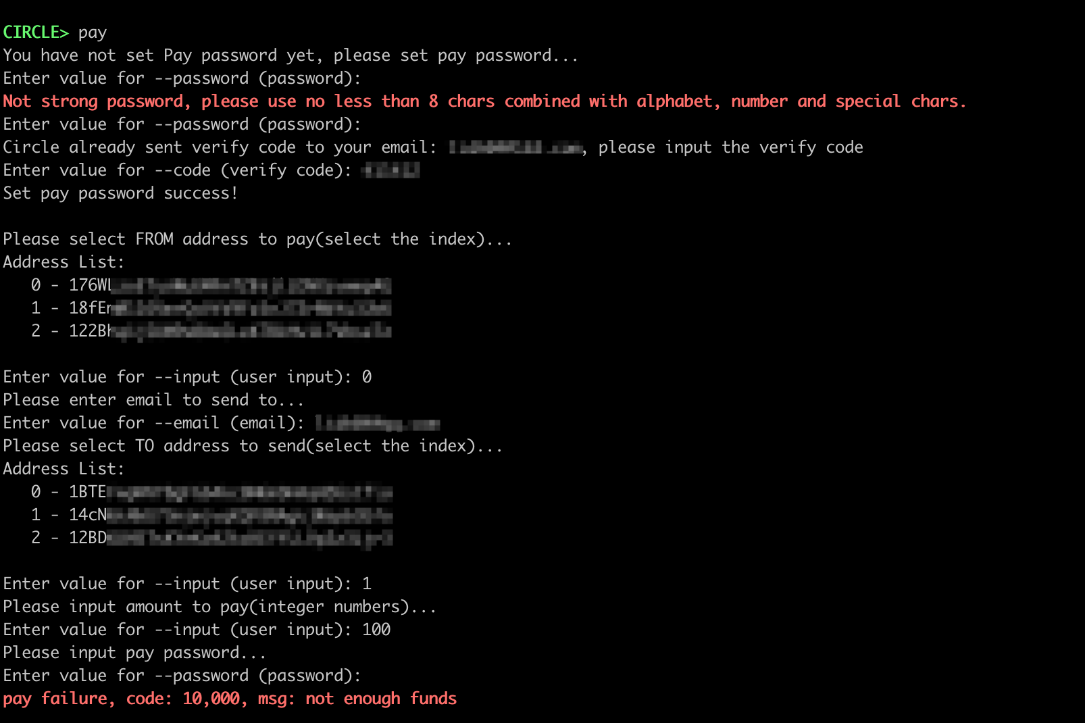
Task: Click the typed 'pay' command
Action: click(93, 33)
